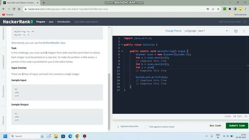Open the browser home page icon
Viewport: 249px width, 140px height.
click(19, 9)
